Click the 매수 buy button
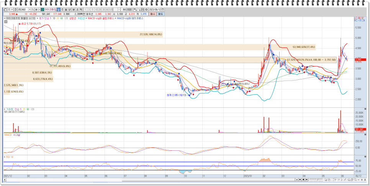Viewport: 370px width, 186px height. point(152,14)
